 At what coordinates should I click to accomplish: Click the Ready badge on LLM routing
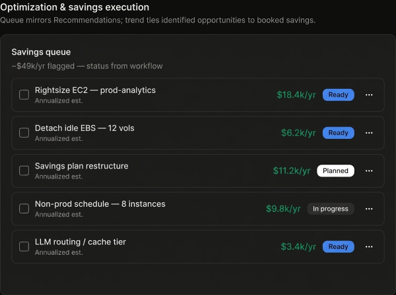338,247
